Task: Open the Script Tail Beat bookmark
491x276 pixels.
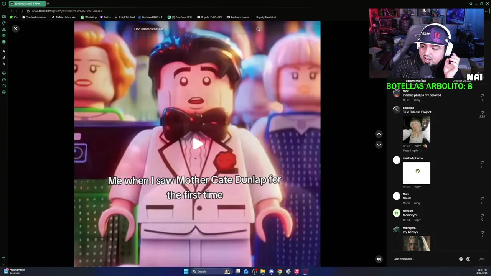Action: [x=125, y=17]
